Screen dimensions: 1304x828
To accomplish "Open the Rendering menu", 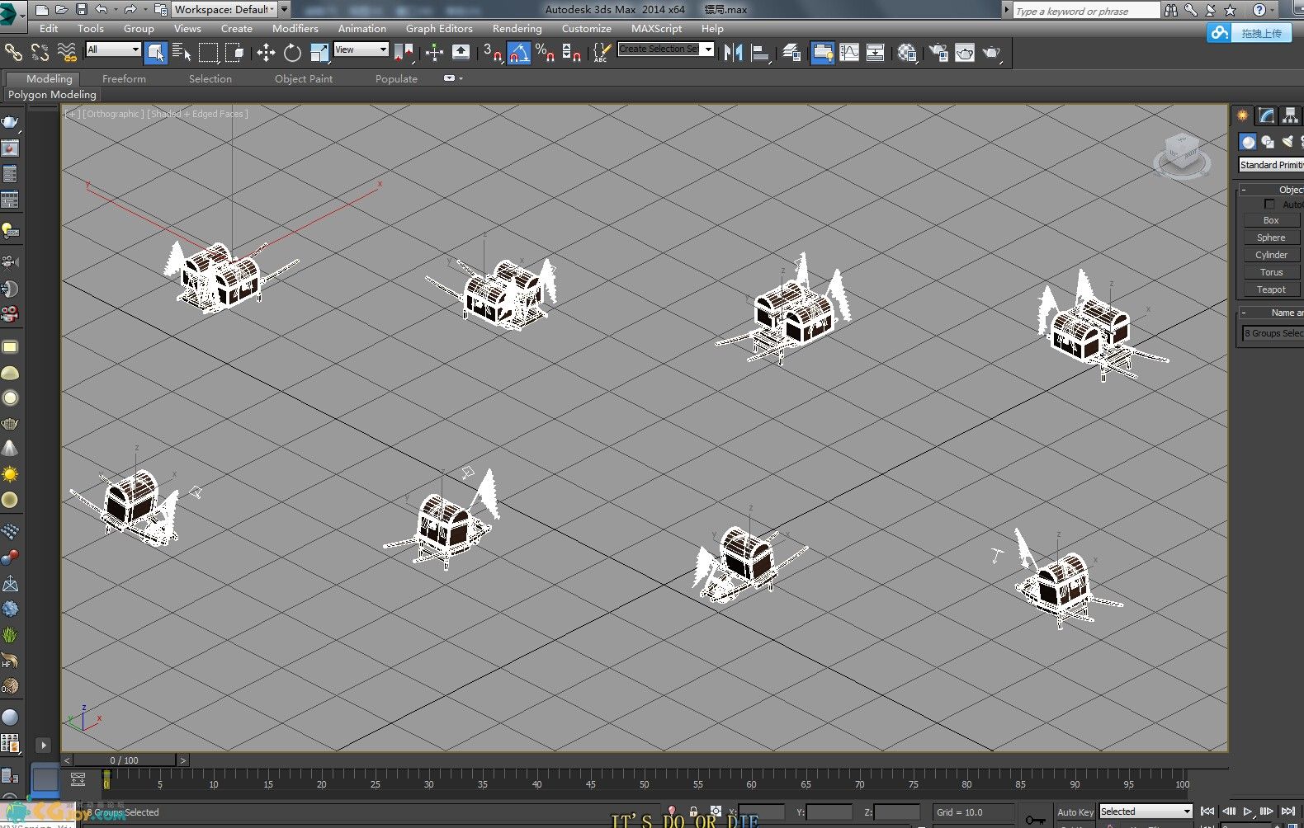I will (517, 28).
